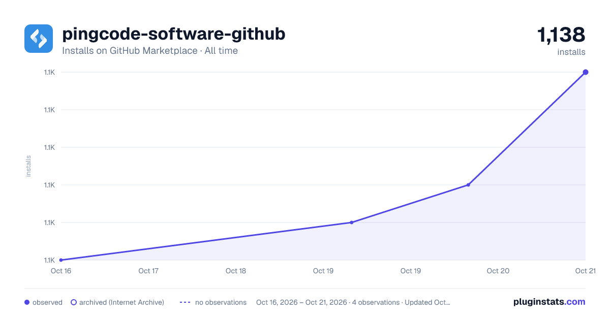Click the 'installs' label under 1,138
610x320 pixels.
coord(571,52)
